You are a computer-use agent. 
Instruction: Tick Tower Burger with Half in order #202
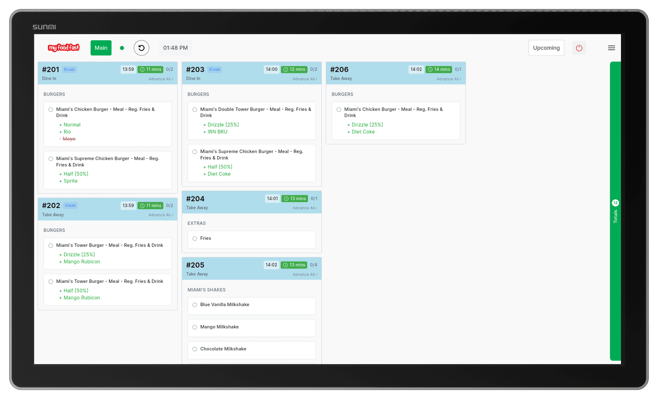(x=51, y=282)
